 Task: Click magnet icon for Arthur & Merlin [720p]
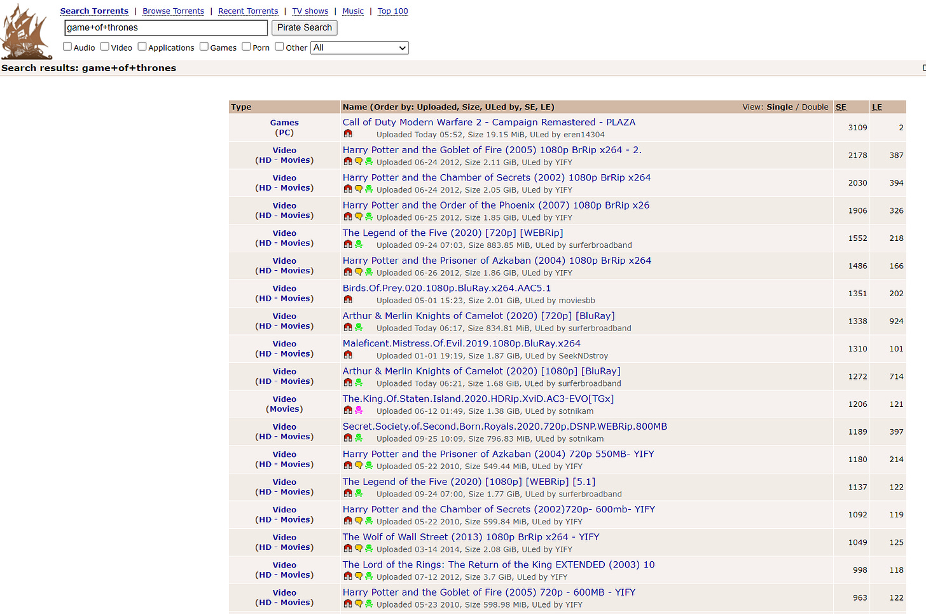(348, 327)
